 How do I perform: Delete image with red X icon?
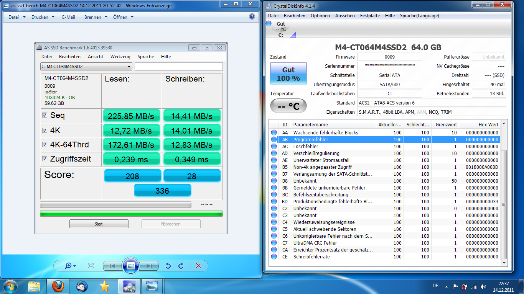[198, 266]
